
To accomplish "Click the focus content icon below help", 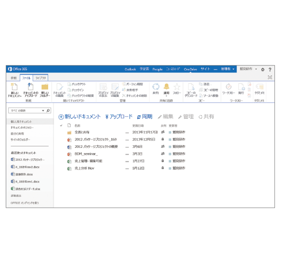I will point(270,77).
